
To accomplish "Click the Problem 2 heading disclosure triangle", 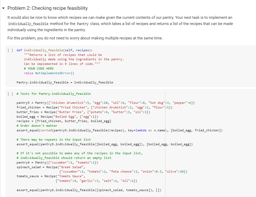I will [x=3, y=8].
